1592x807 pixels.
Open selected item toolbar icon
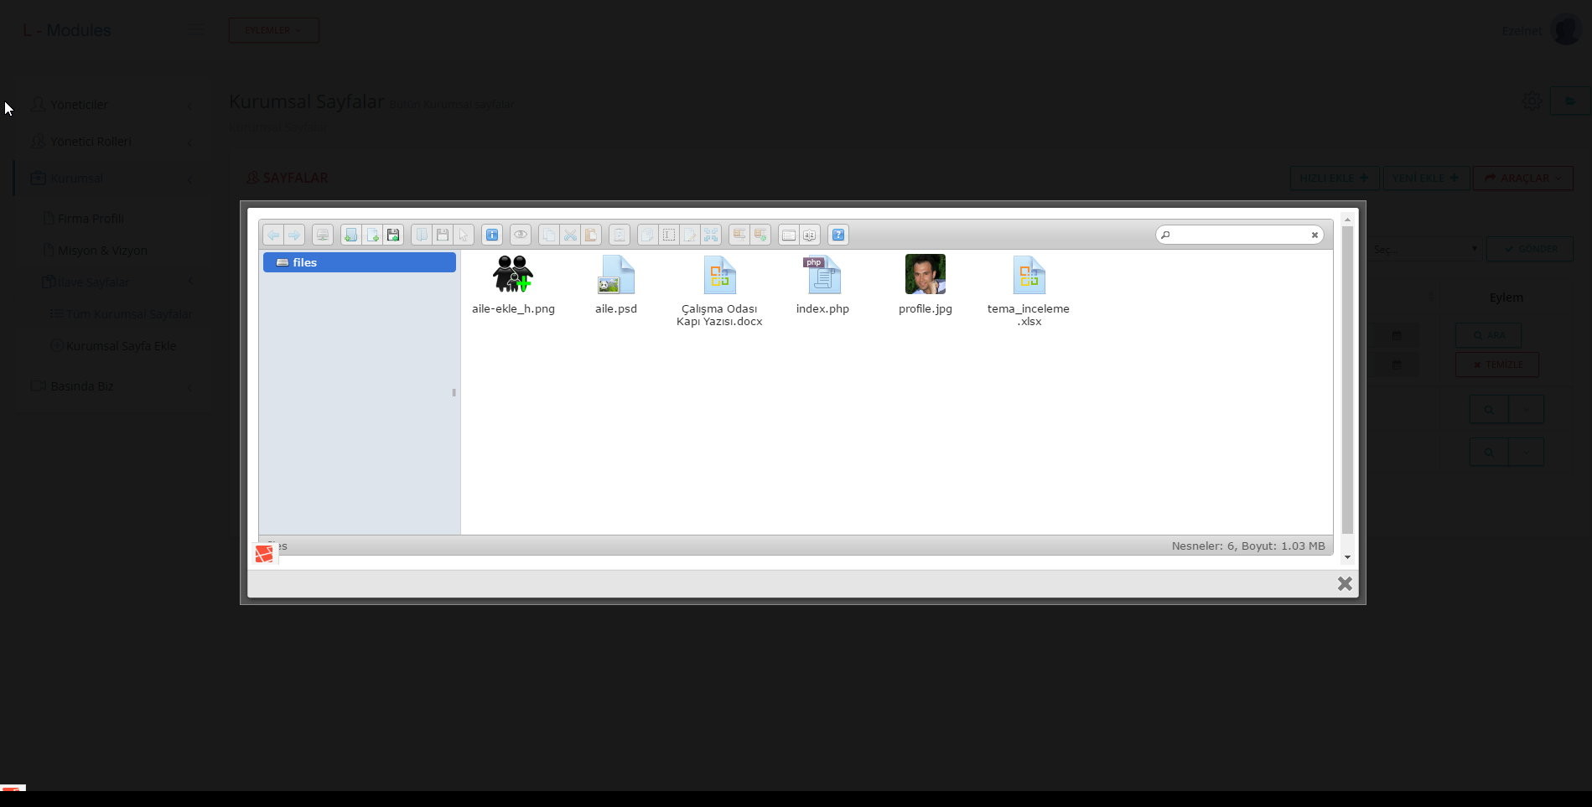pos(422,235)
